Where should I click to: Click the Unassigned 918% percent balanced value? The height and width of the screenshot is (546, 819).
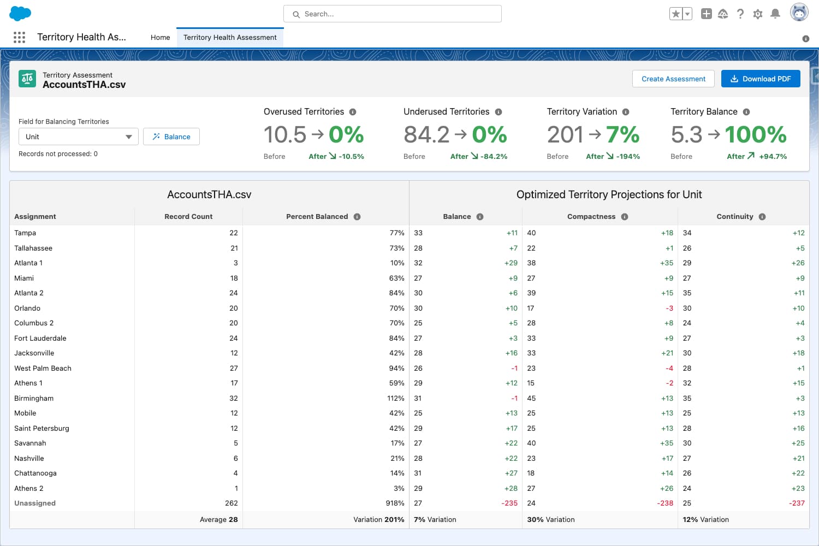tap(395, 503)
